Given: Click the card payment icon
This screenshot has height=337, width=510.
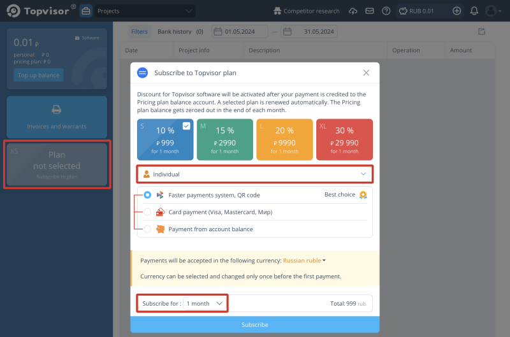Looking at the screenshot, I should (x=160, y=212).
